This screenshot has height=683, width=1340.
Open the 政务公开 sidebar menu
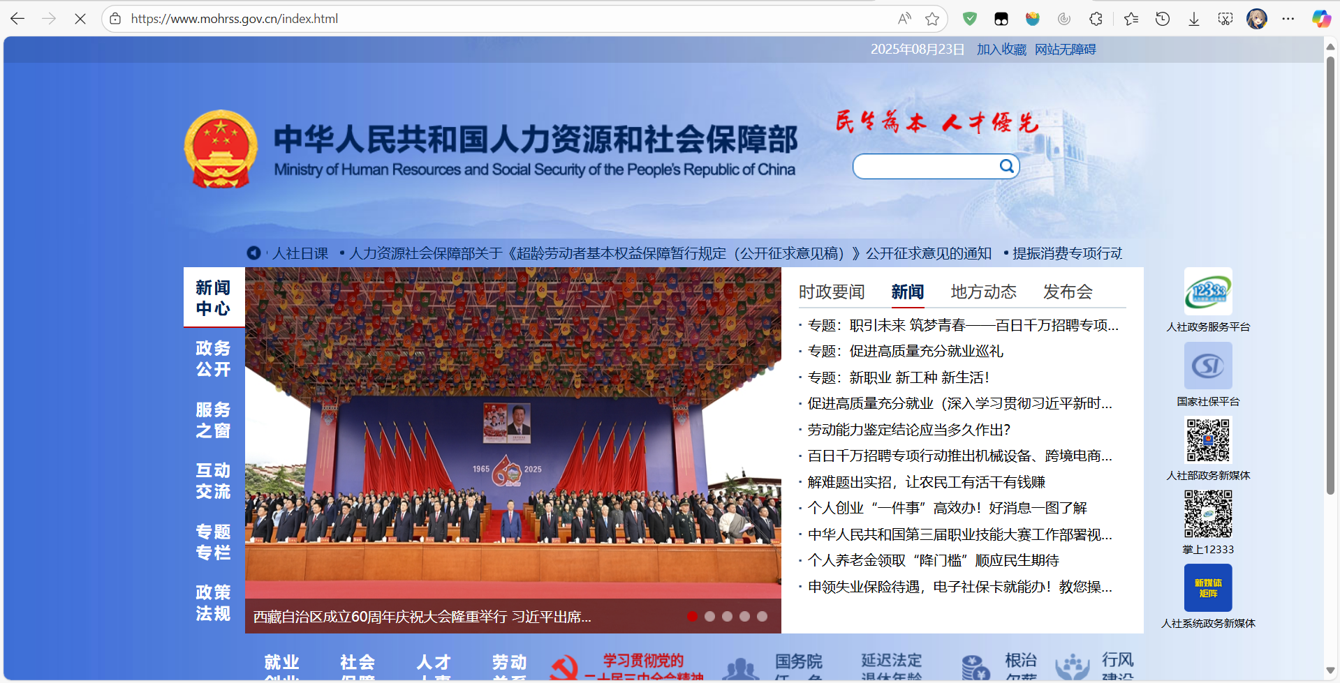[213, 359]
